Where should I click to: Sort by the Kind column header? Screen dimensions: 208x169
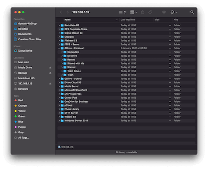click(176, 20)
